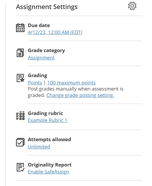Click the Grading rubric grid icon

pos(20,116)
